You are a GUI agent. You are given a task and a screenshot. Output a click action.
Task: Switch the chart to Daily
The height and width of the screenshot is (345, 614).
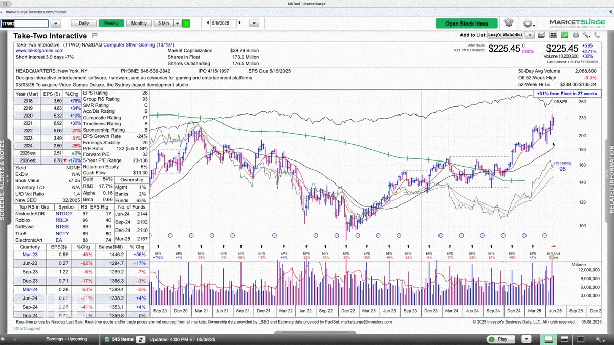click(x=83, y=23)
